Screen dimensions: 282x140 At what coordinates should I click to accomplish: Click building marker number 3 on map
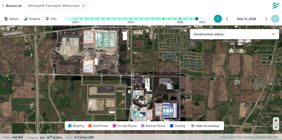[x=100, y=40]
